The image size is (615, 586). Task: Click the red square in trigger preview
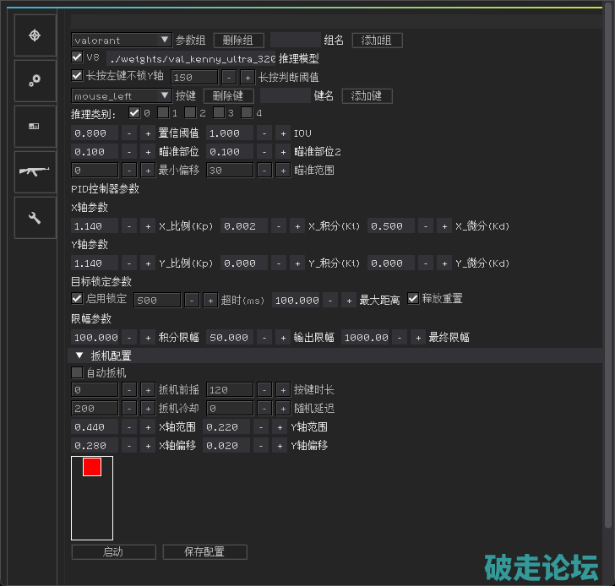92,467
